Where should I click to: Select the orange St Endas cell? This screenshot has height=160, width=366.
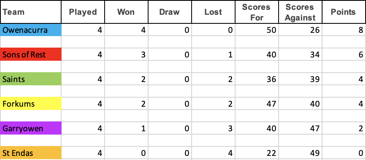tap(31, 153)
